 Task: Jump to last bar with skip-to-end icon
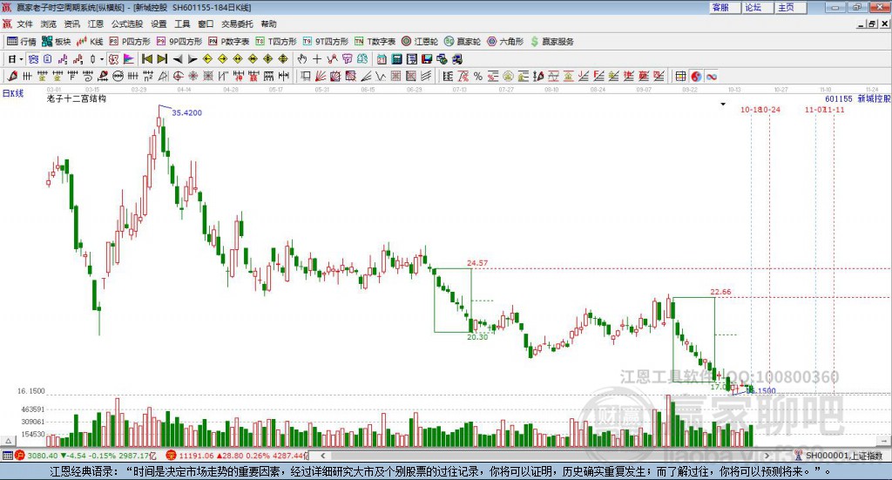tap(162, 59)
